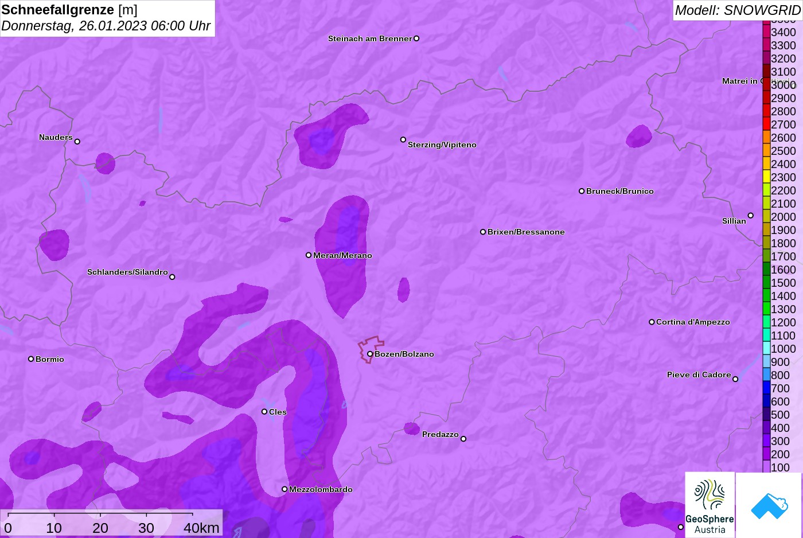Click the 3400 legend value
Image resolution: width=803 pixels, height=538 pixels.
pos(783,32)
